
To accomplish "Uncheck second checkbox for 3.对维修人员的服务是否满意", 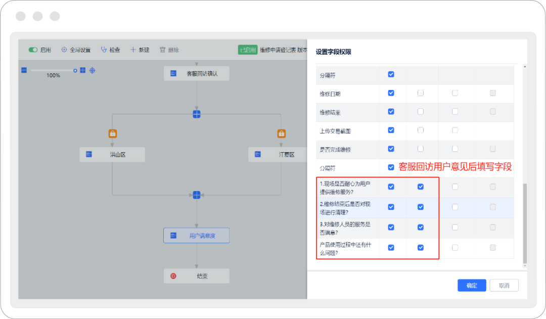I will pos(421,227).
